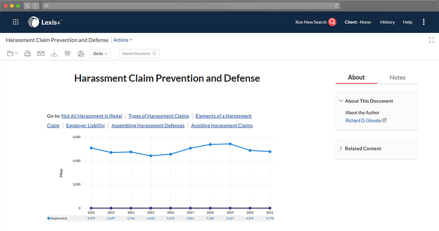This screenshot has width=439, height=231.
Task: Click the Lexis+ logo
Action: click(45, 22)
